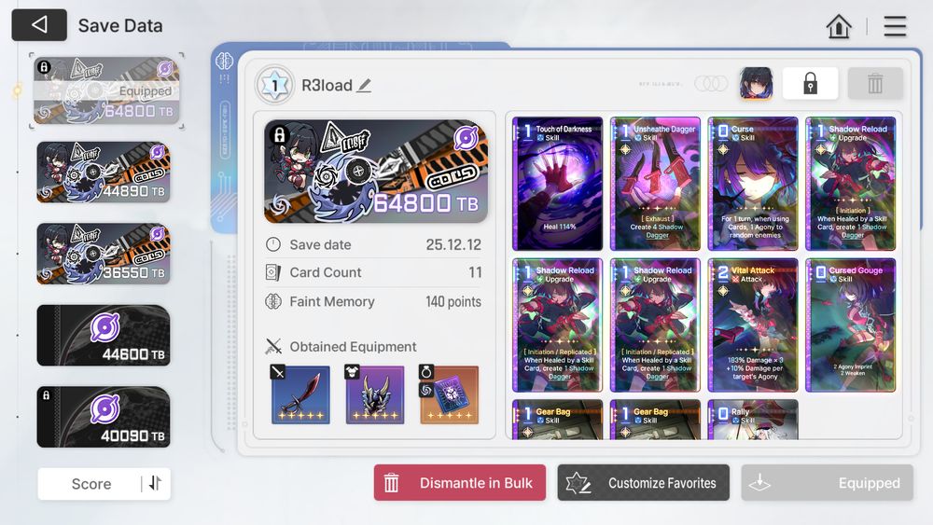The height and width of the screenshot is (525, 933).
Task: View the horned armor equipment item
Action: point(375,394)
